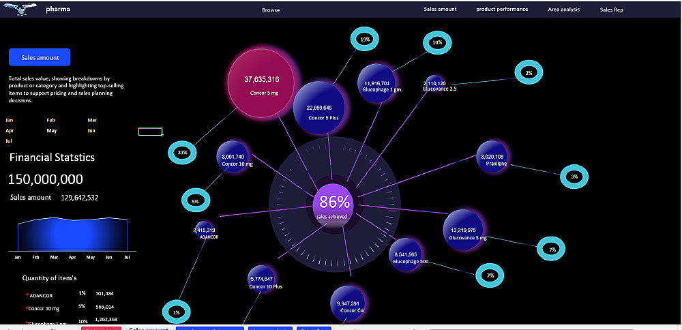Filter by May in month slicer
This screenshot has height=330, width=682.
pyautogui.click(x=52, y=130)
